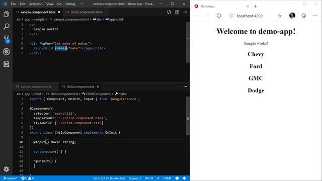Change end of line via LF item
Screen dimensions: 322x181
pyautogui.click(x=158, y=178)
